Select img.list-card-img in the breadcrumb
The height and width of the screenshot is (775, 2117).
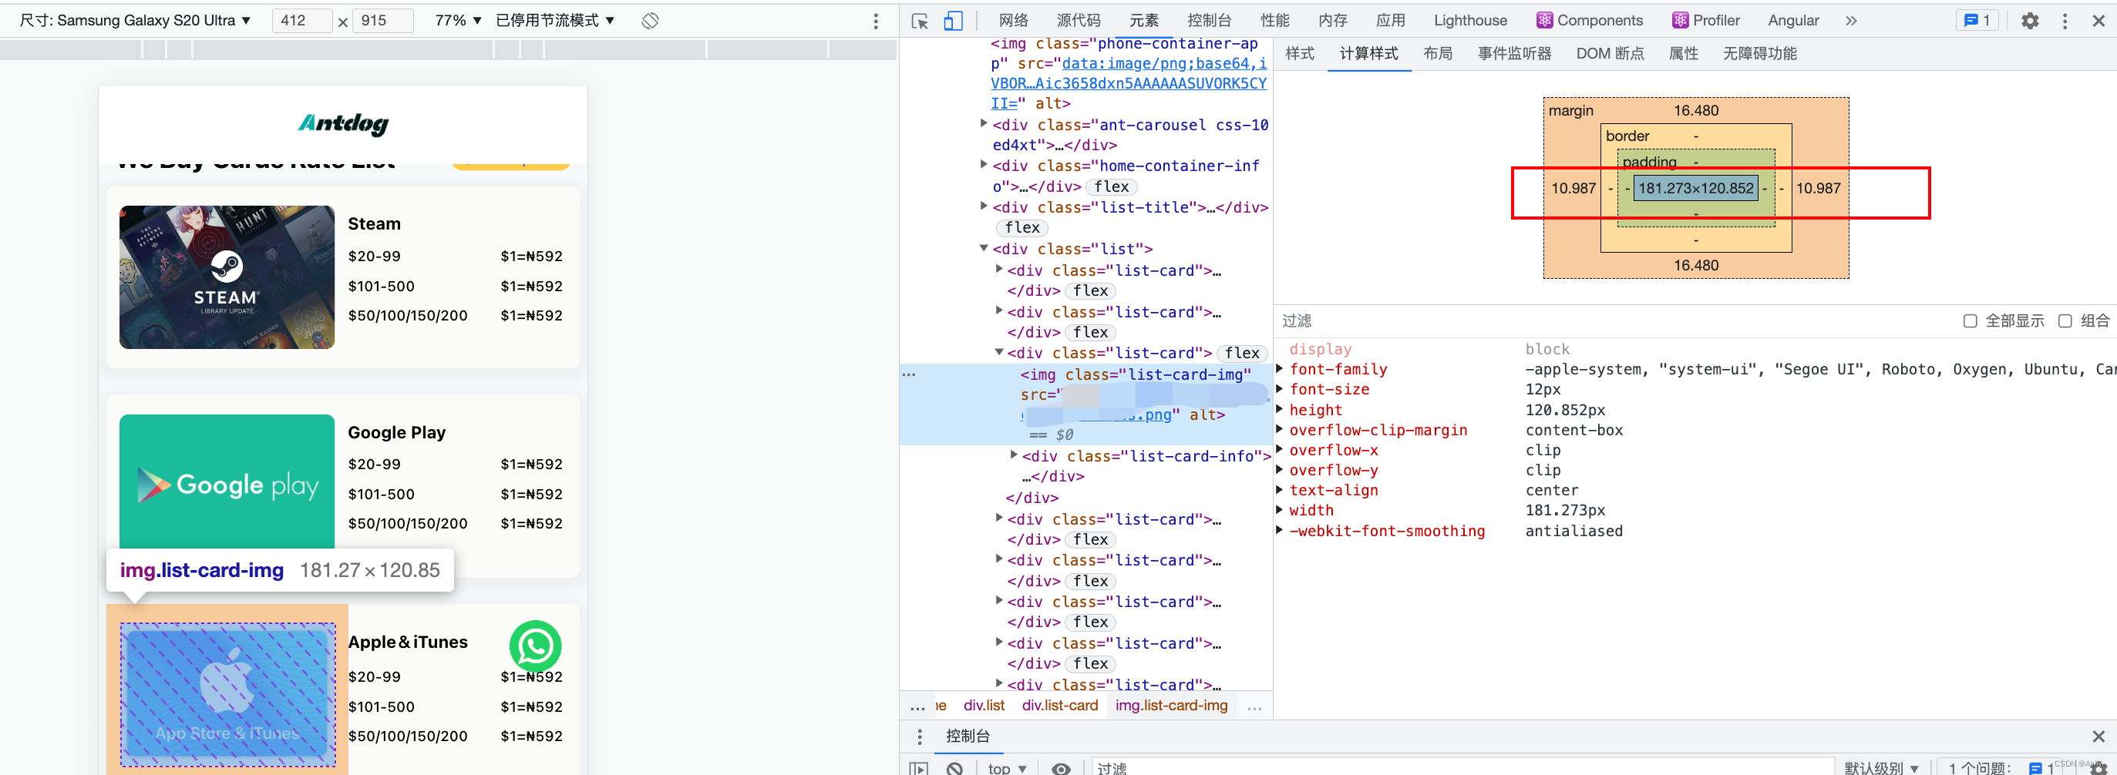click(x=1171, y=706)
